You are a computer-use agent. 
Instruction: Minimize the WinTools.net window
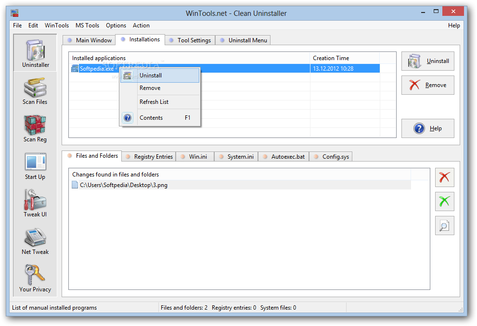click(423, 12)
